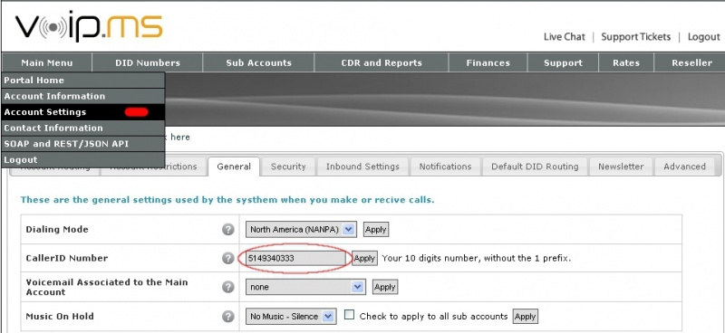Select Account Settings menu entry
The image size is (725, 333).
[82, 112]
